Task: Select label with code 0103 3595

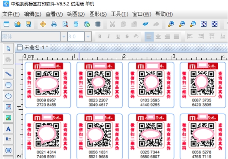Action: point(151,85)
